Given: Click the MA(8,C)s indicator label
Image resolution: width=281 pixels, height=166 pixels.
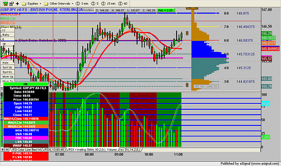Looking at the screenshot, I should (8, 23).
